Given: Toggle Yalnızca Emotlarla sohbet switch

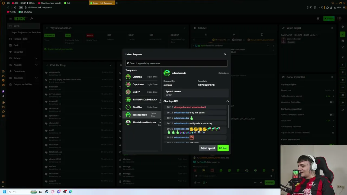Looking at the screenshot, I should tap(332, 115).
